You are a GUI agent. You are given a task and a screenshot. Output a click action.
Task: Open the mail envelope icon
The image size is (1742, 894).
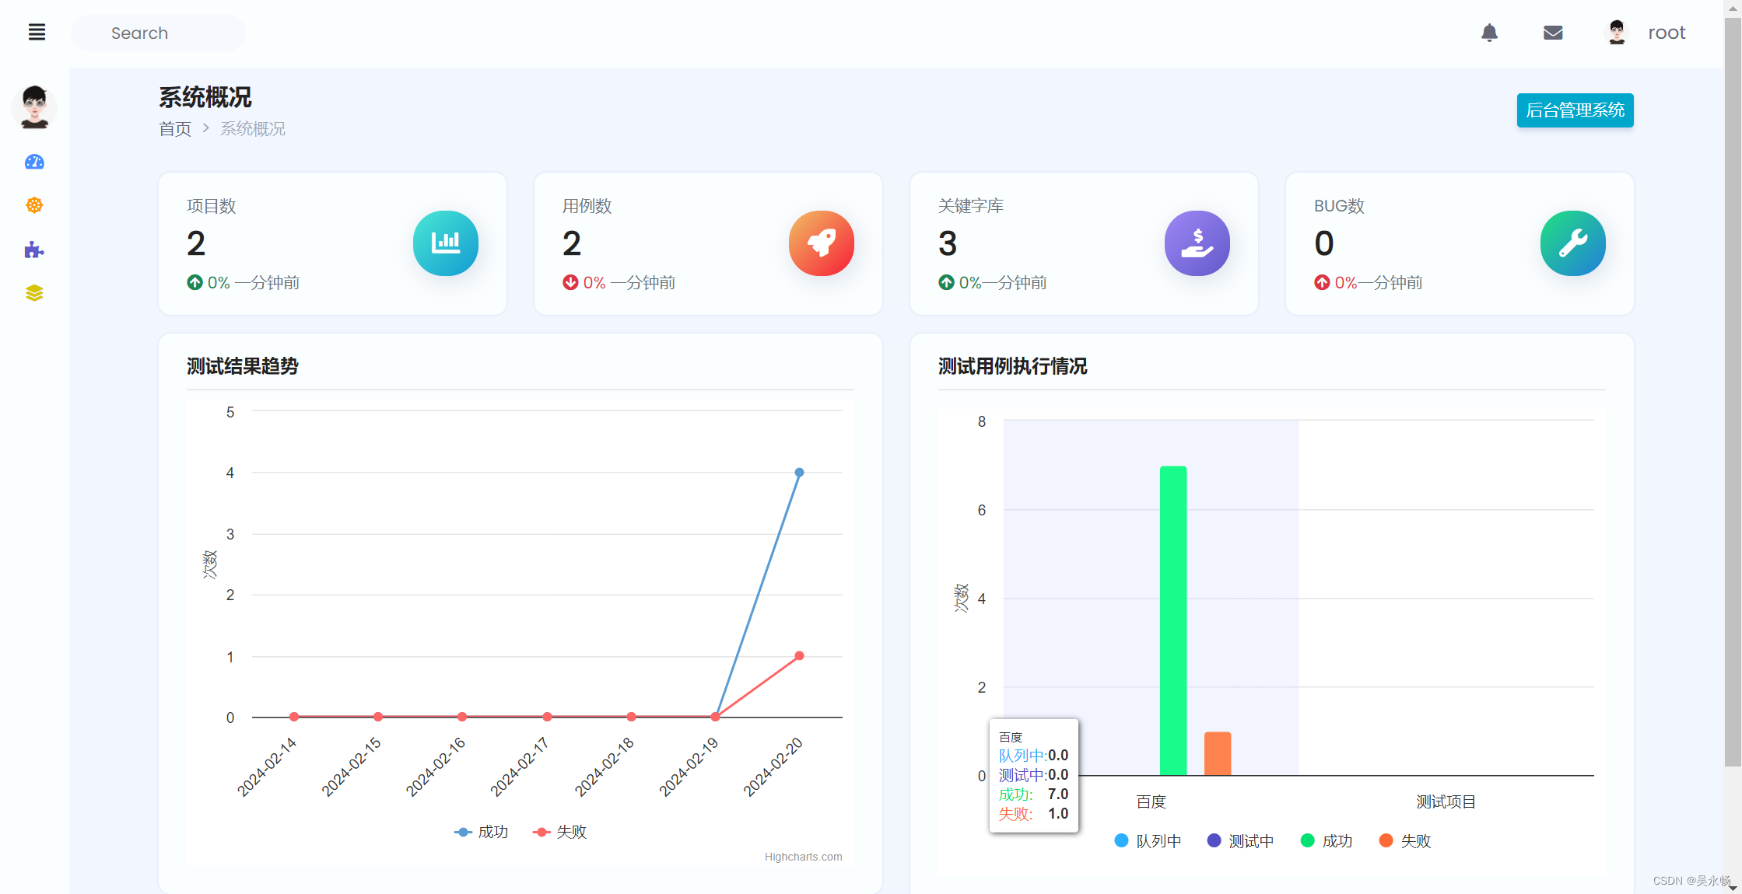point(1553,33)
